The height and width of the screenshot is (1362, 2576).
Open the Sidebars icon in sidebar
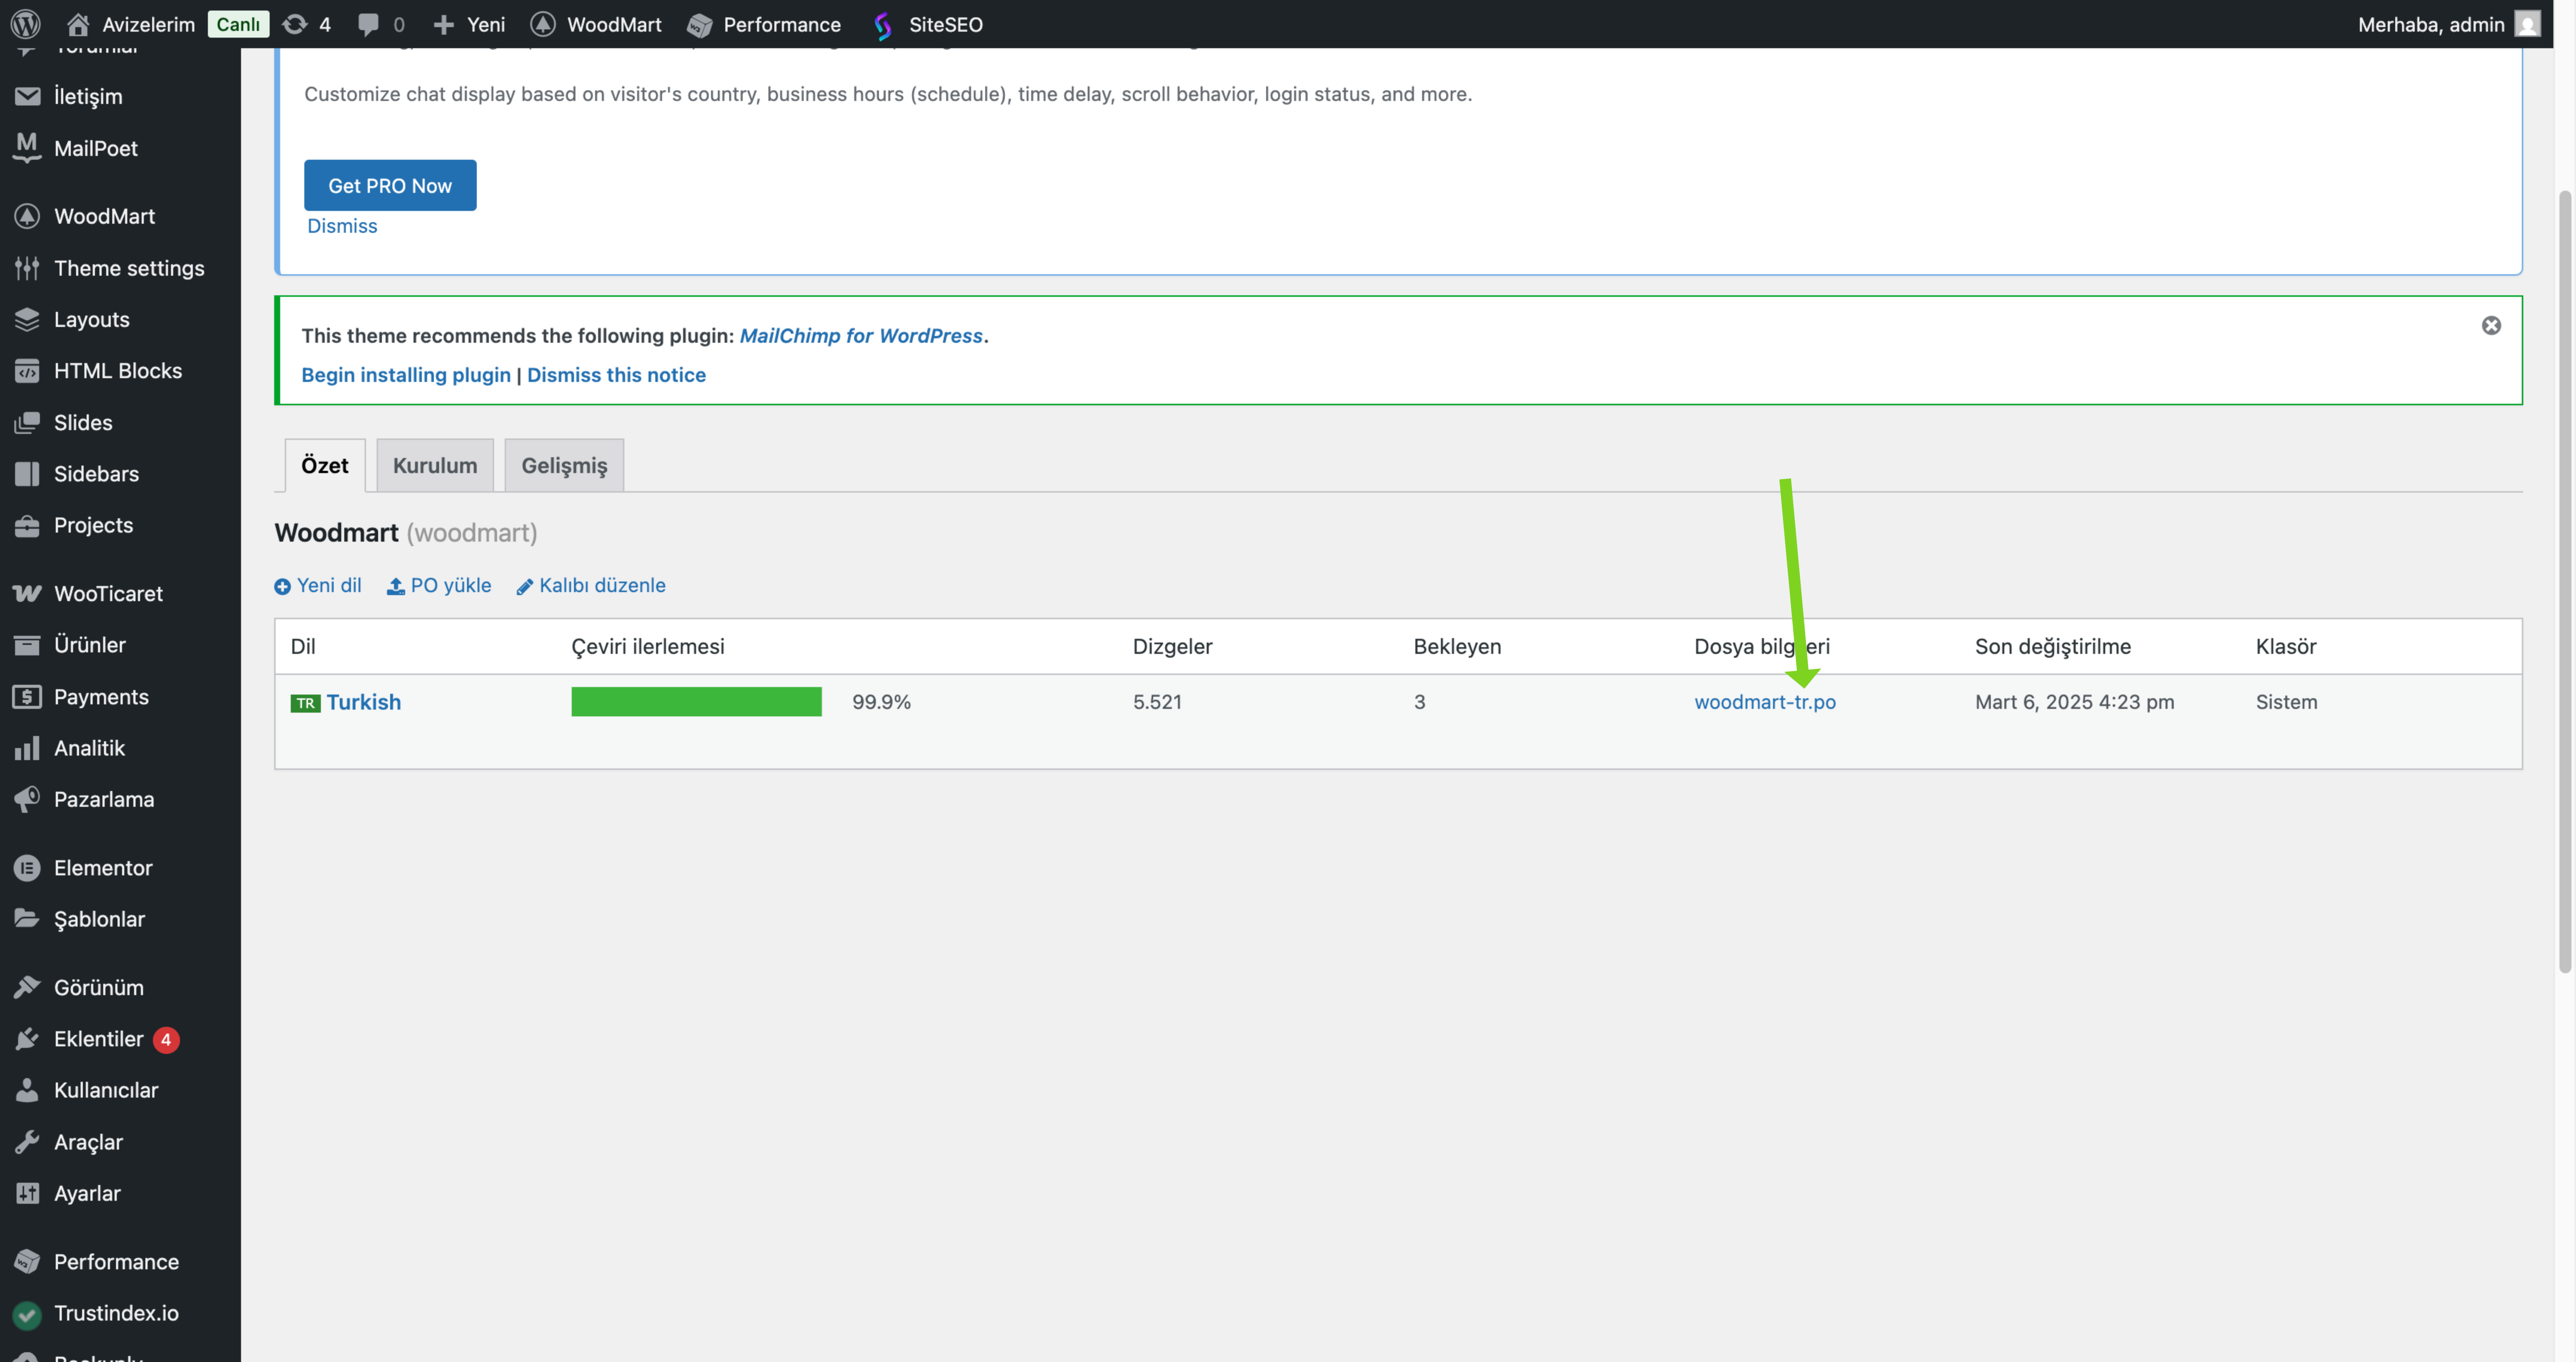(x=27, y=474)
